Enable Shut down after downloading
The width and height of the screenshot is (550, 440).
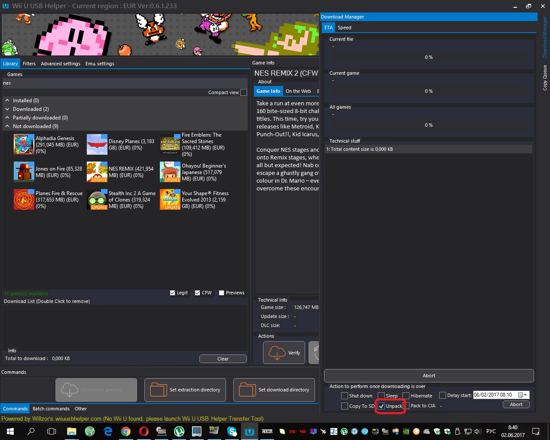345,396
